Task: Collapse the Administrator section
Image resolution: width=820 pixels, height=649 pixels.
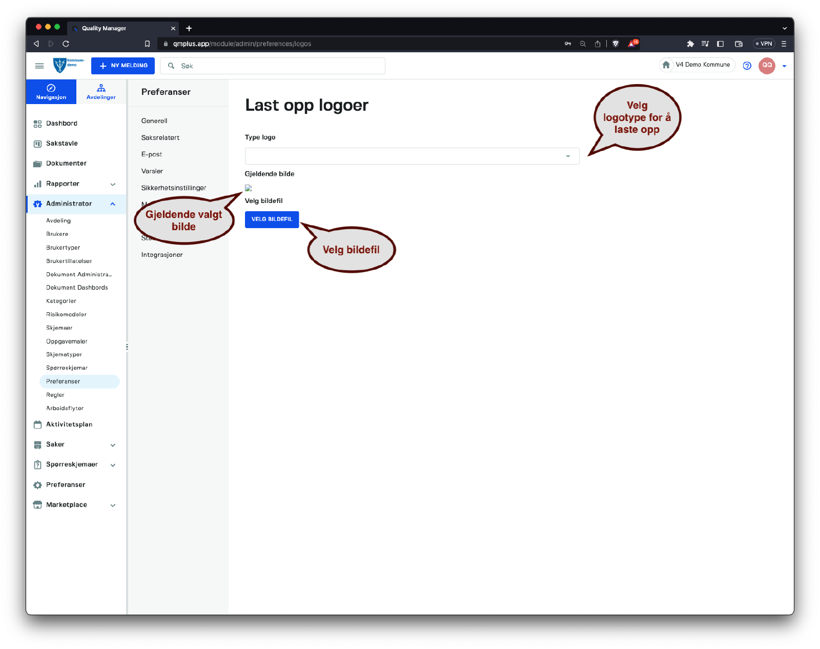Action: (x=113, y=204)
